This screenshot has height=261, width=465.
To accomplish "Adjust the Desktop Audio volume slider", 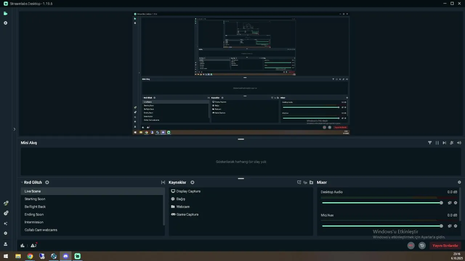I will (382, 203).
